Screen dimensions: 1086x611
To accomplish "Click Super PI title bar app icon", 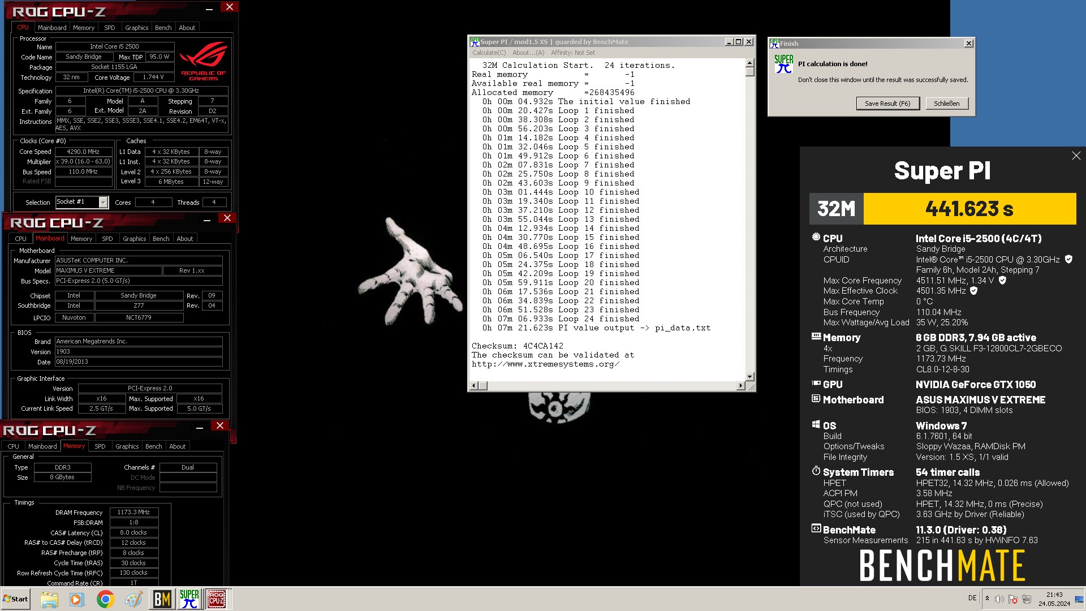I will tap(475, 42).
